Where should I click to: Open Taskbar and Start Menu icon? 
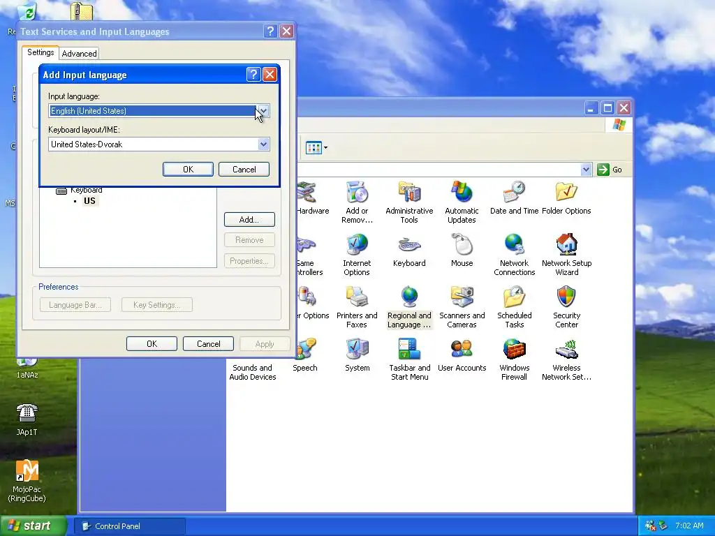pyautogui.click(x=409, y=359)
